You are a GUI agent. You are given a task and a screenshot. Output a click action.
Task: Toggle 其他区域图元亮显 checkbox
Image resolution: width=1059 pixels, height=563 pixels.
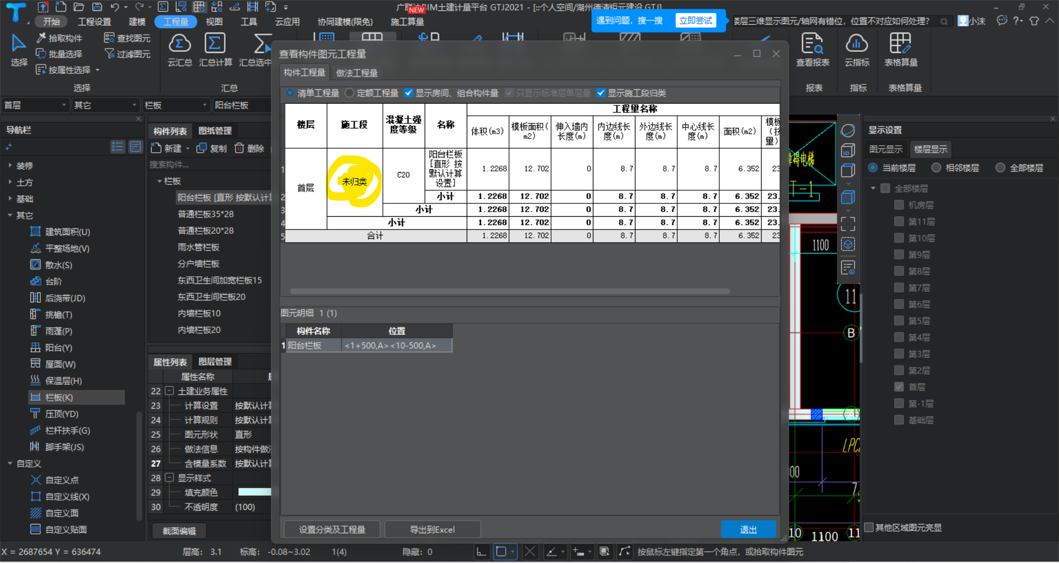[869, 527]
